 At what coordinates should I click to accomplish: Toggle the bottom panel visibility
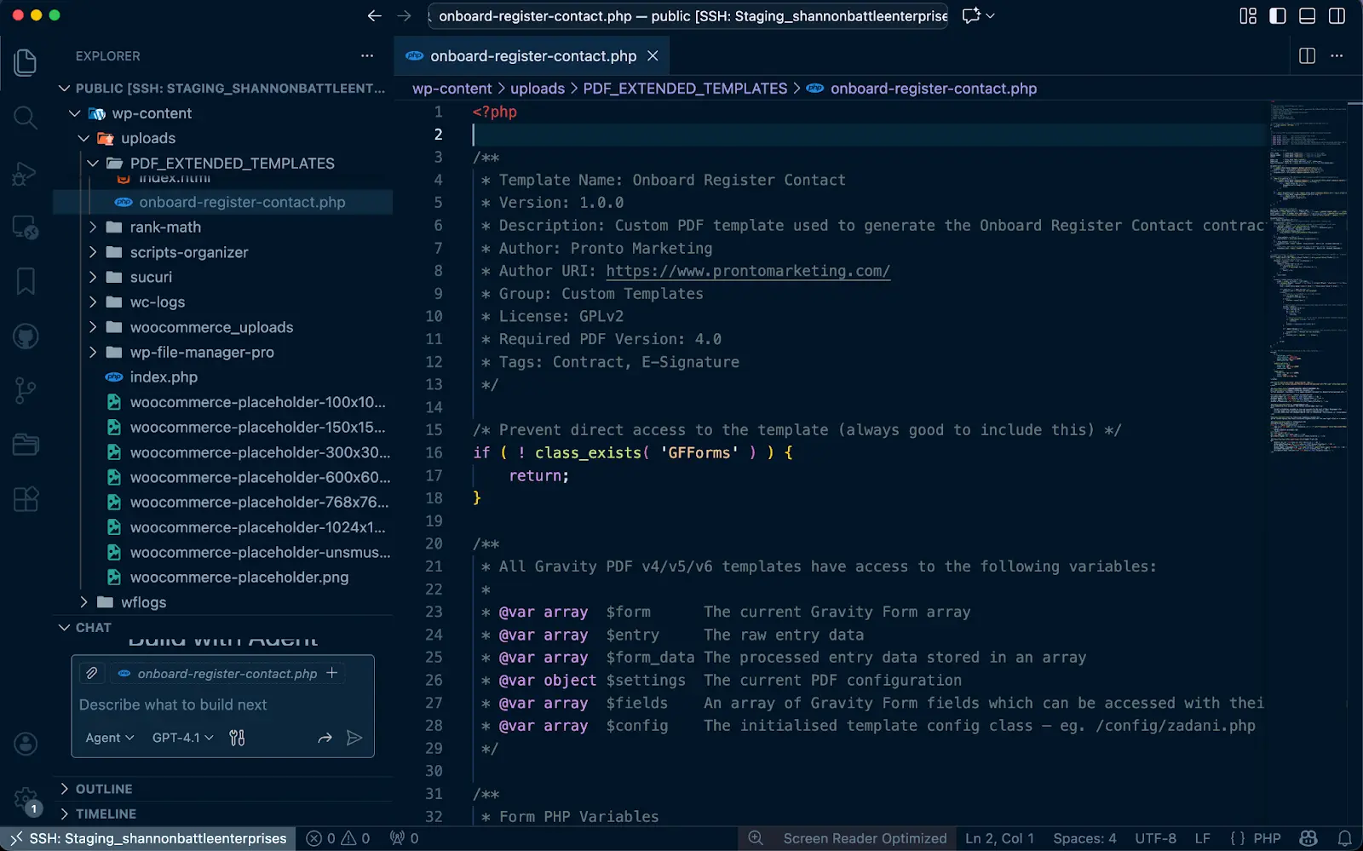click(x=1307, y=16)
